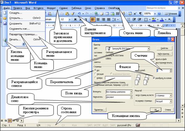185x131 pixels.
Task: Click the blue Help question mark icon
Action: 159,14
